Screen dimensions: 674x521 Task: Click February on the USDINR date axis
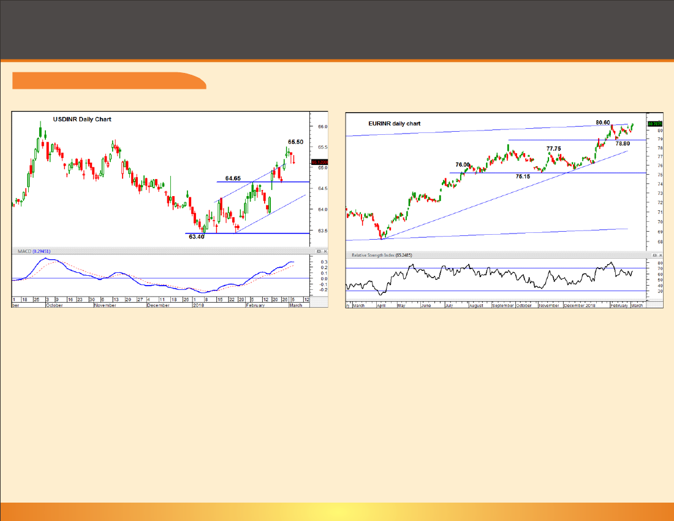coord(254,305)
